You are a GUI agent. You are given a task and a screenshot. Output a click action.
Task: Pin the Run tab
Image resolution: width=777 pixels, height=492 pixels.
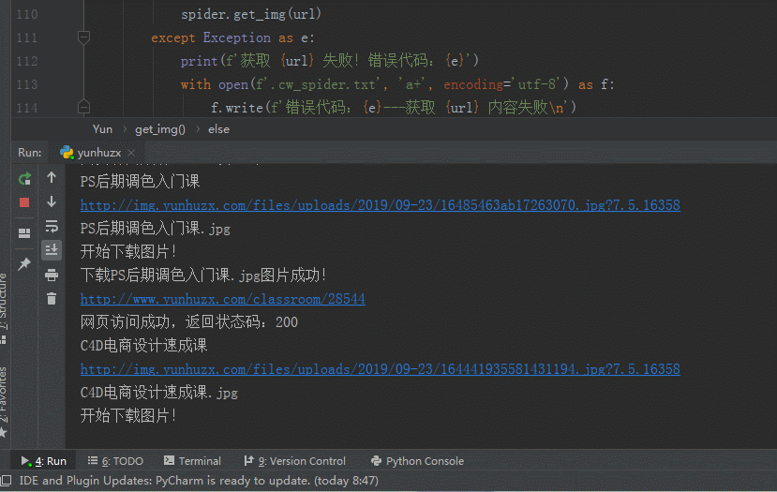click(24, 263)
